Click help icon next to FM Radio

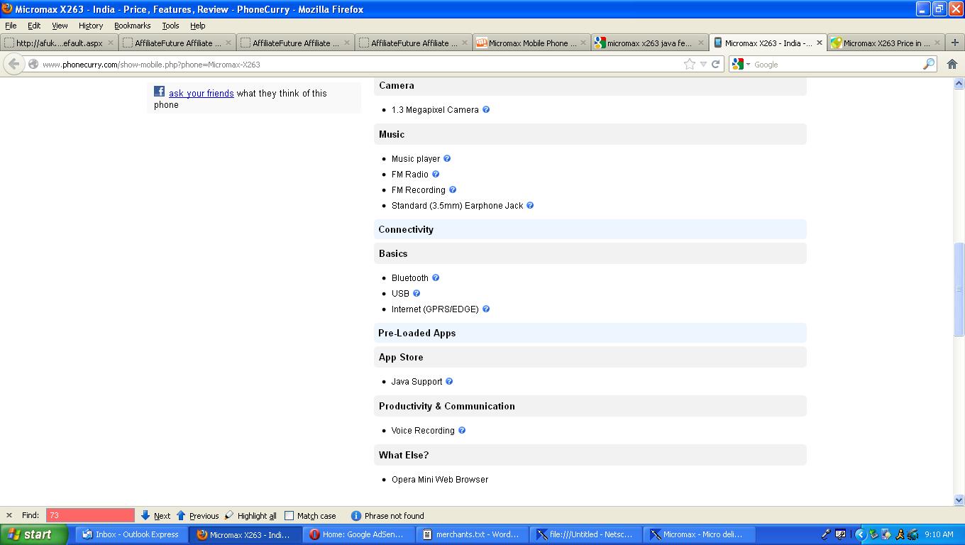[436, 174]
